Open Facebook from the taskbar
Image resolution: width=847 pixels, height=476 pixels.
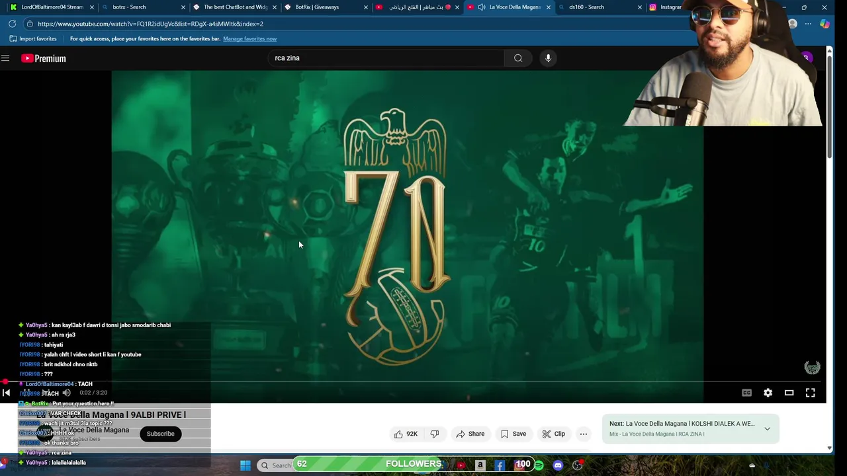point(500,465)
